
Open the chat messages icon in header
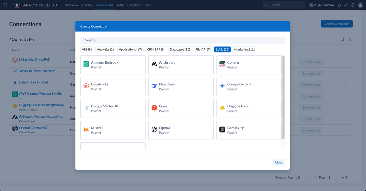pos(339,5)
